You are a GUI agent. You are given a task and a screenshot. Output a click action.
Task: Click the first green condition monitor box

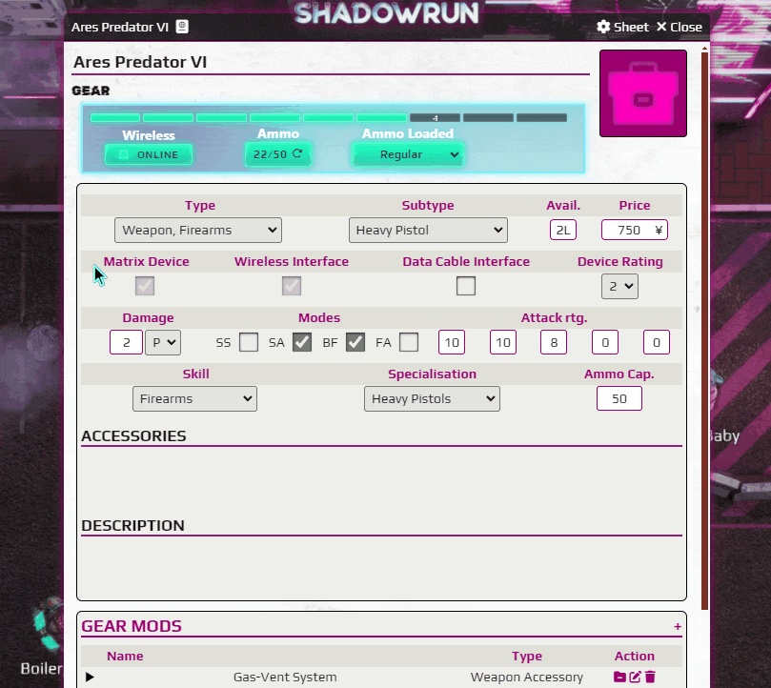tap(115, 117)
